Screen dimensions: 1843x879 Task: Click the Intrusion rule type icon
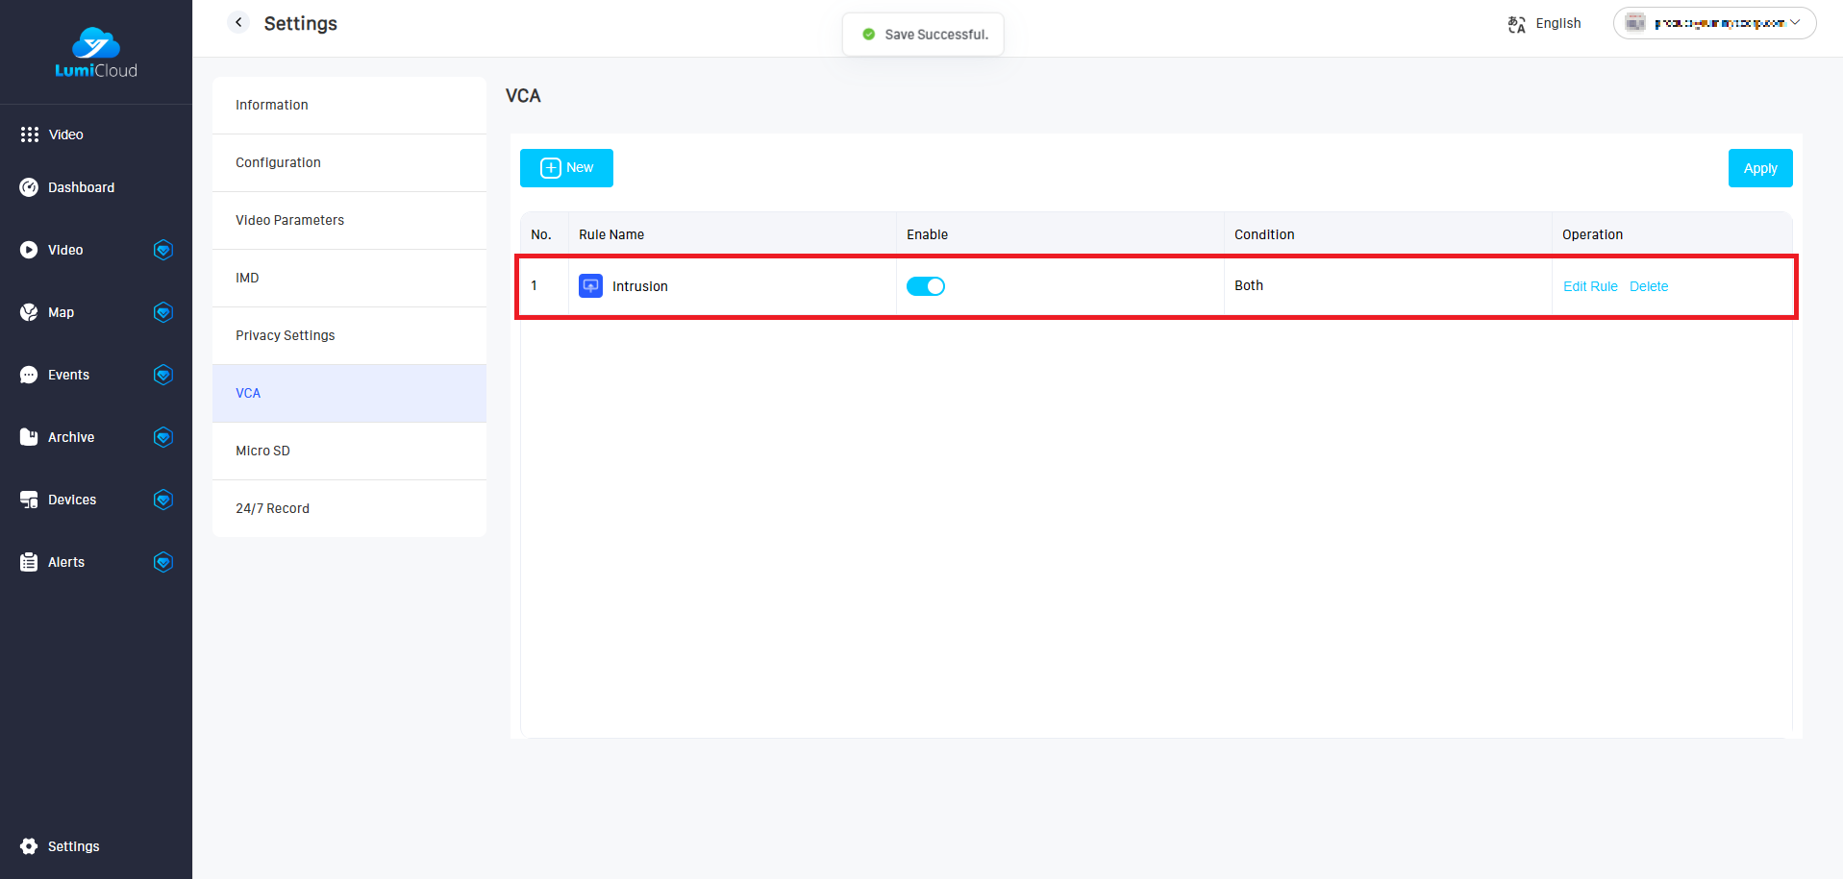tap(590, 286)
